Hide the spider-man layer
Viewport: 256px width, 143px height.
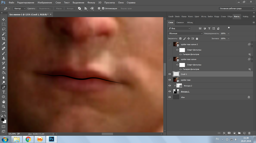click(169, 80)
